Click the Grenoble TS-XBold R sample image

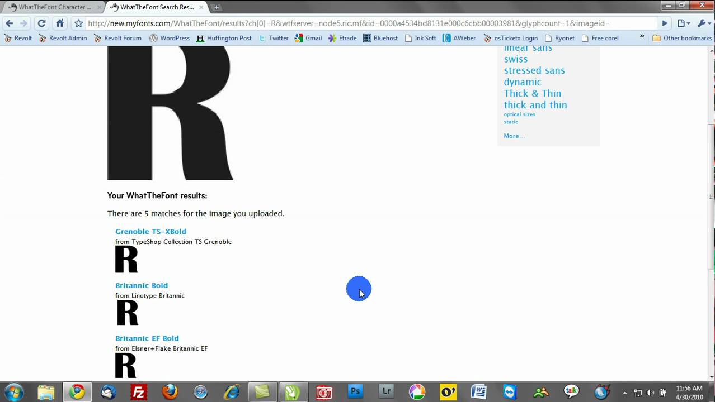(126, 260)
